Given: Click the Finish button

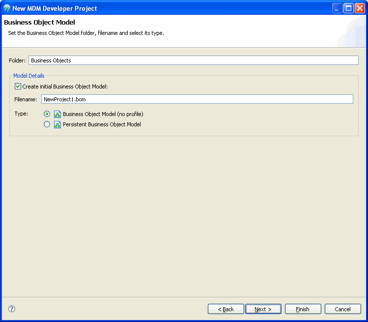Looking at the screenshot, I should click(x=303, y=309).
